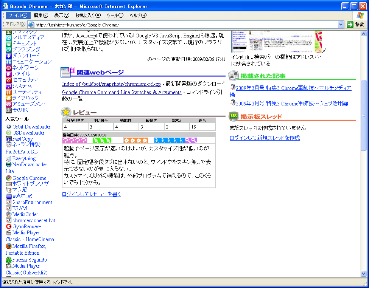Open the ERAM tool link
This screenshot has height=288, width=369.
[20, 208]
